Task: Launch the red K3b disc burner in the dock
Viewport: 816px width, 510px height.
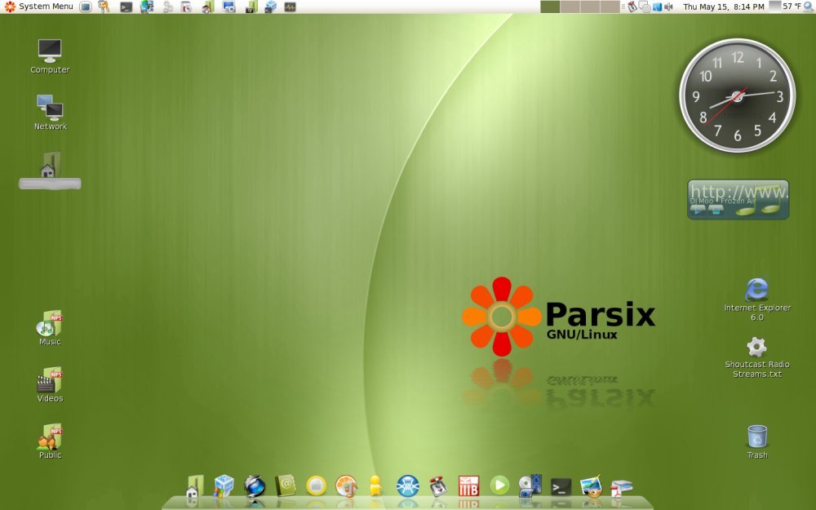Action: [468, 486]
